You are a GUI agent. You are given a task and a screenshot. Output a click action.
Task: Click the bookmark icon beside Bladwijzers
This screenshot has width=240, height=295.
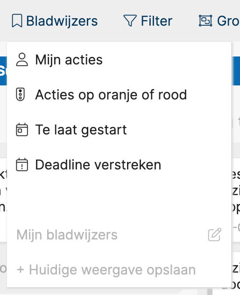point(17,21)
